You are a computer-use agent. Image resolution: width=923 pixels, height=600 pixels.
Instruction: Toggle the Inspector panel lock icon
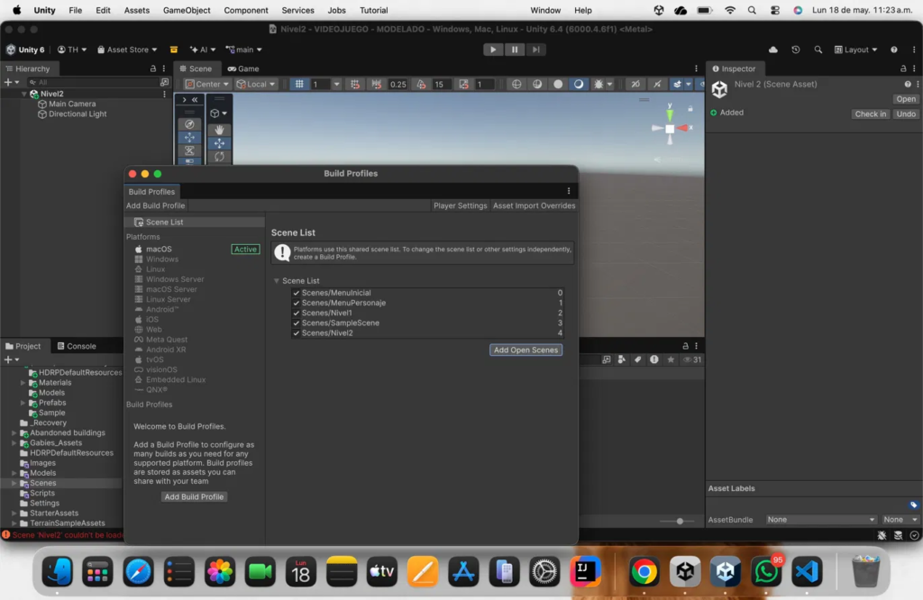[x=903, y=68]
